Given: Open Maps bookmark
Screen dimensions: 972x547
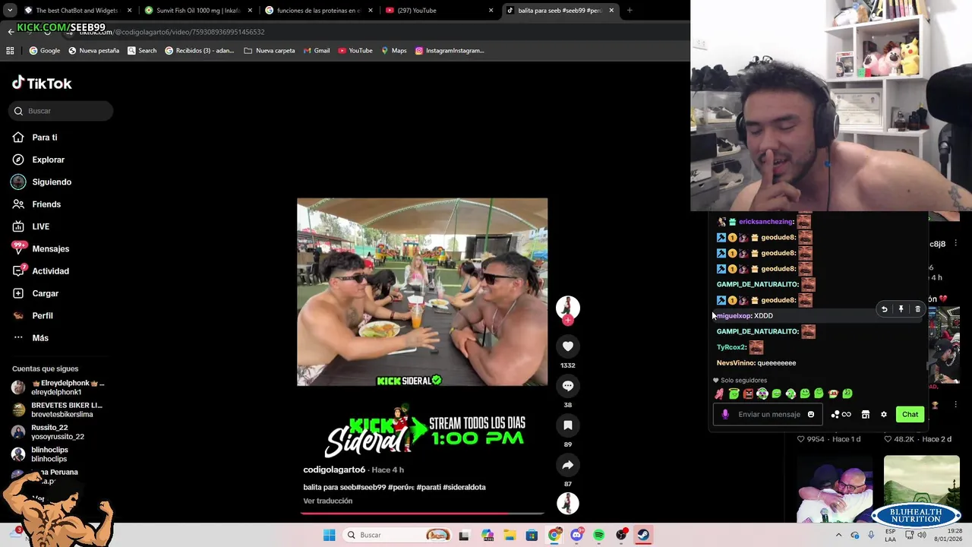Looking at the screenshot, I should [x=394, y=51].
